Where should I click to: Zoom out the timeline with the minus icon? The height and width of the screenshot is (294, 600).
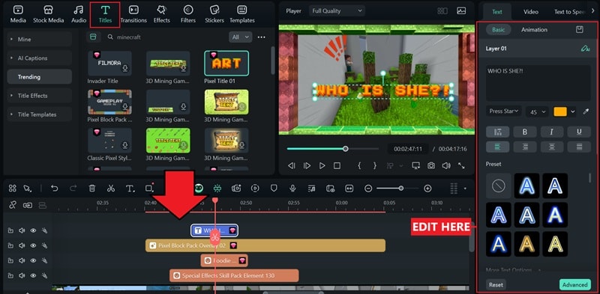[368, 189]
